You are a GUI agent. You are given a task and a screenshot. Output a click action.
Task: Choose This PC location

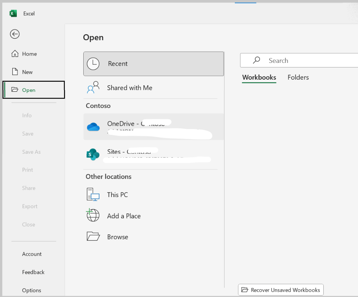tap(153, 195)
